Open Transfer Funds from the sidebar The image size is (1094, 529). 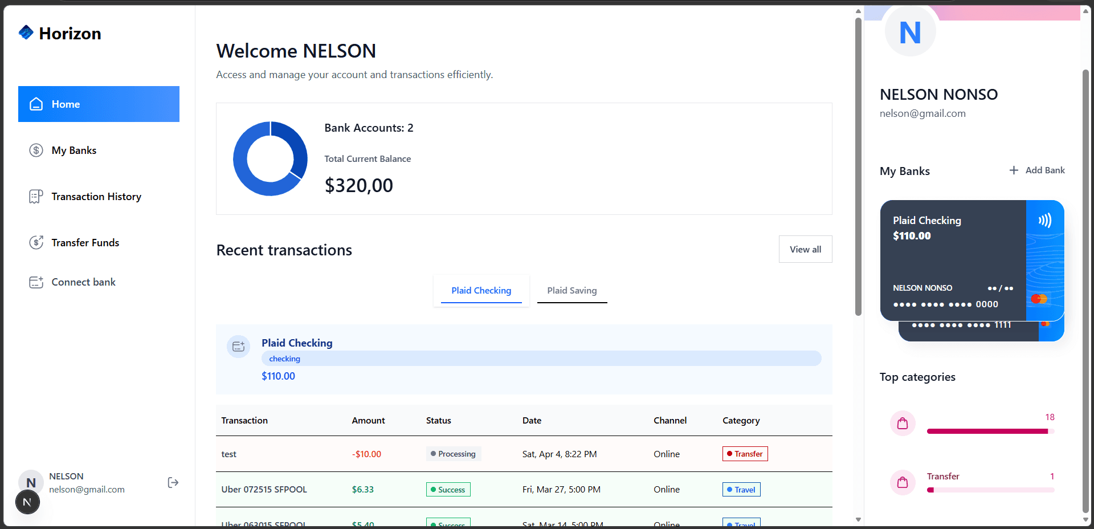(85, 243)
